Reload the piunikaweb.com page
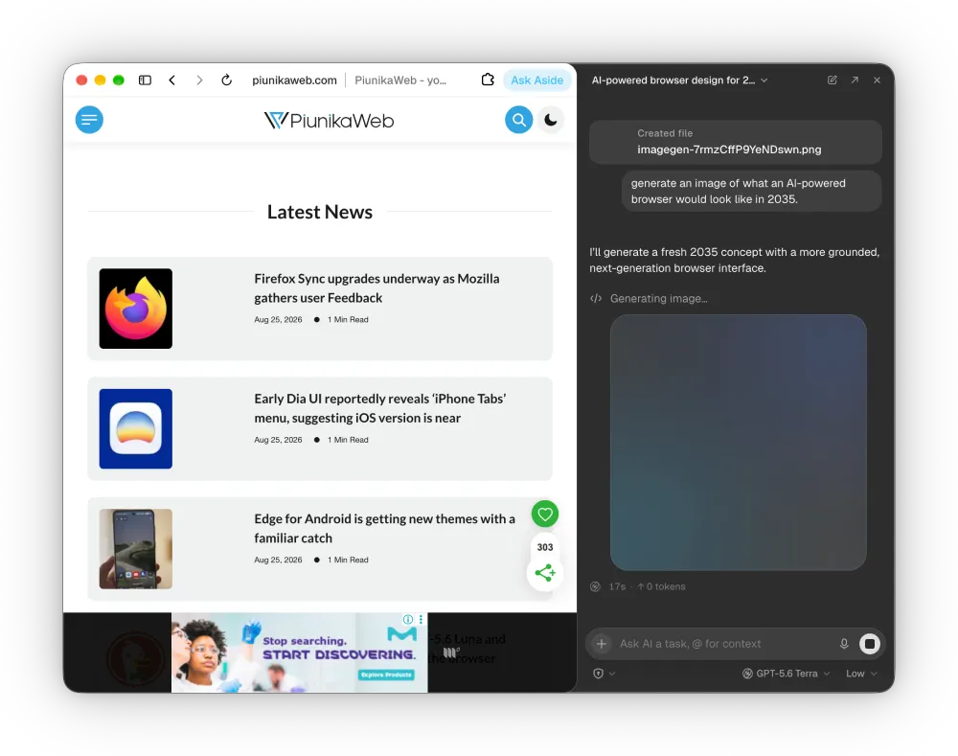 click(227, 80)
